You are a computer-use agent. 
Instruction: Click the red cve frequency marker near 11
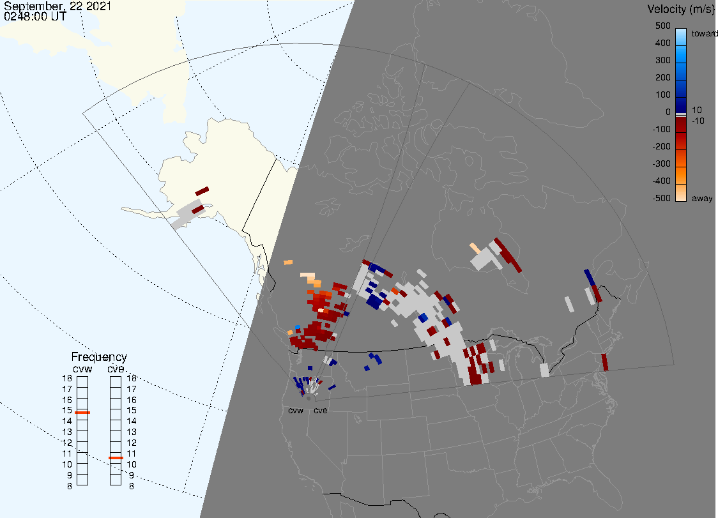pyautogui.click(x=116, y=458)
